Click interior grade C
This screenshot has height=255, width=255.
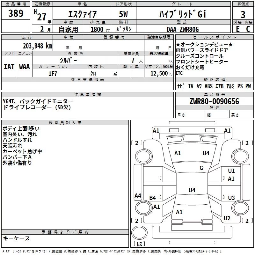tap(248, 29)
